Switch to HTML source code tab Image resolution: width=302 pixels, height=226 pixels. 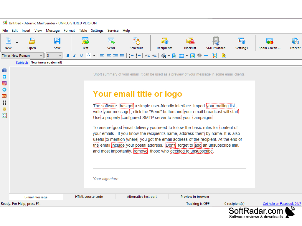[x=89, y=197]
